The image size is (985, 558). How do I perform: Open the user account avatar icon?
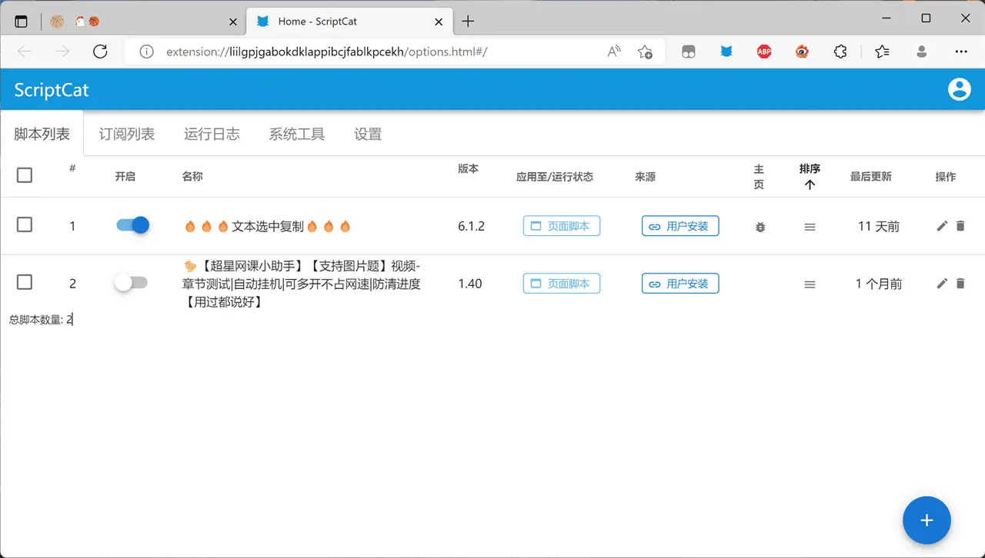pos(959,89)
